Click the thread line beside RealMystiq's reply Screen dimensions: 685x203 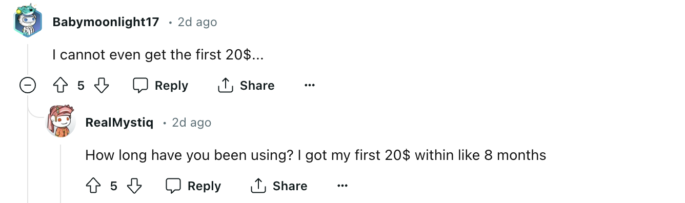pyautogui.click(x=61, y=173)
